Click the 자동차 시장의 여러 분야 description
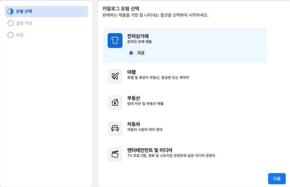The height and width of the screenshot is (187, 290). (145, 129)
